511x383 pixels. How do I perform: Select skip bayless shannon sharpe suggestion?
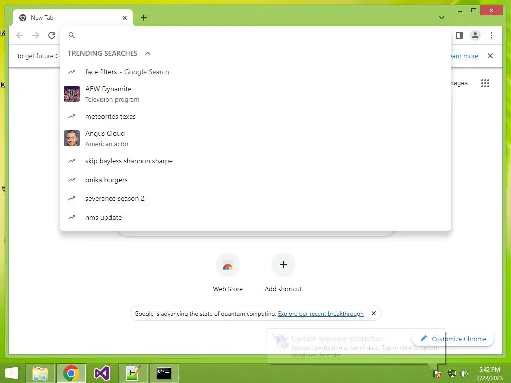255,161
